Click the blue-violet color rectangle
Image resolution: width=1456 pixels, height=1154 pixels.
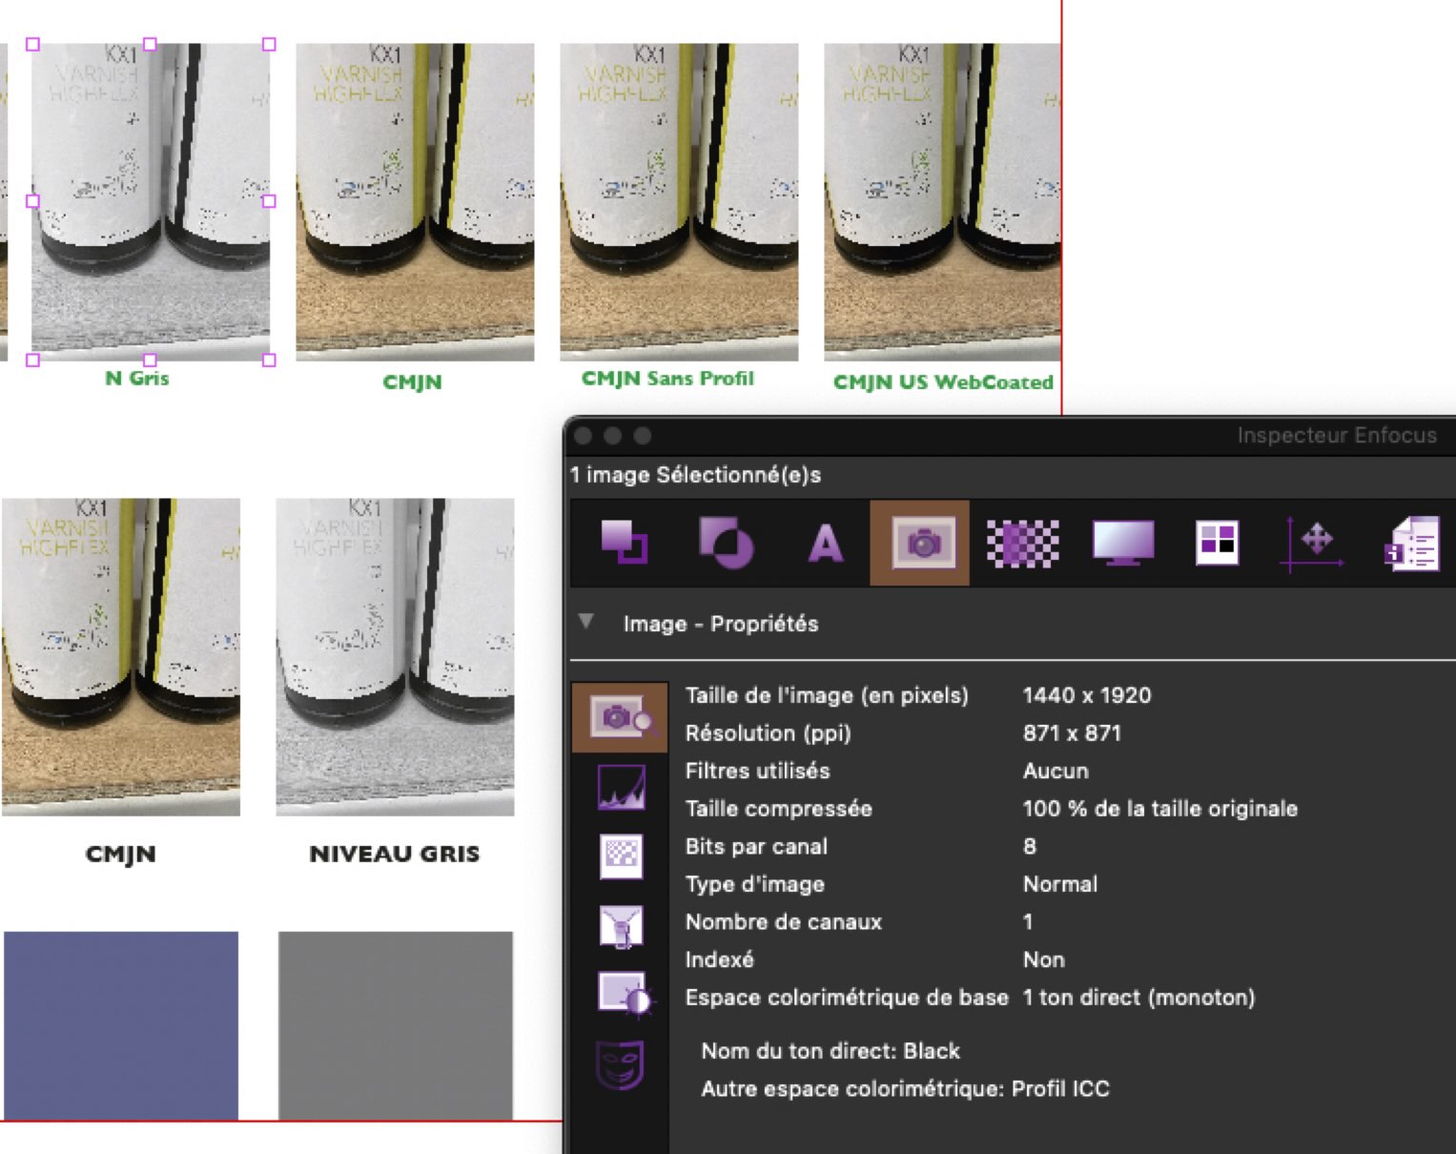tap(121, 1025)
